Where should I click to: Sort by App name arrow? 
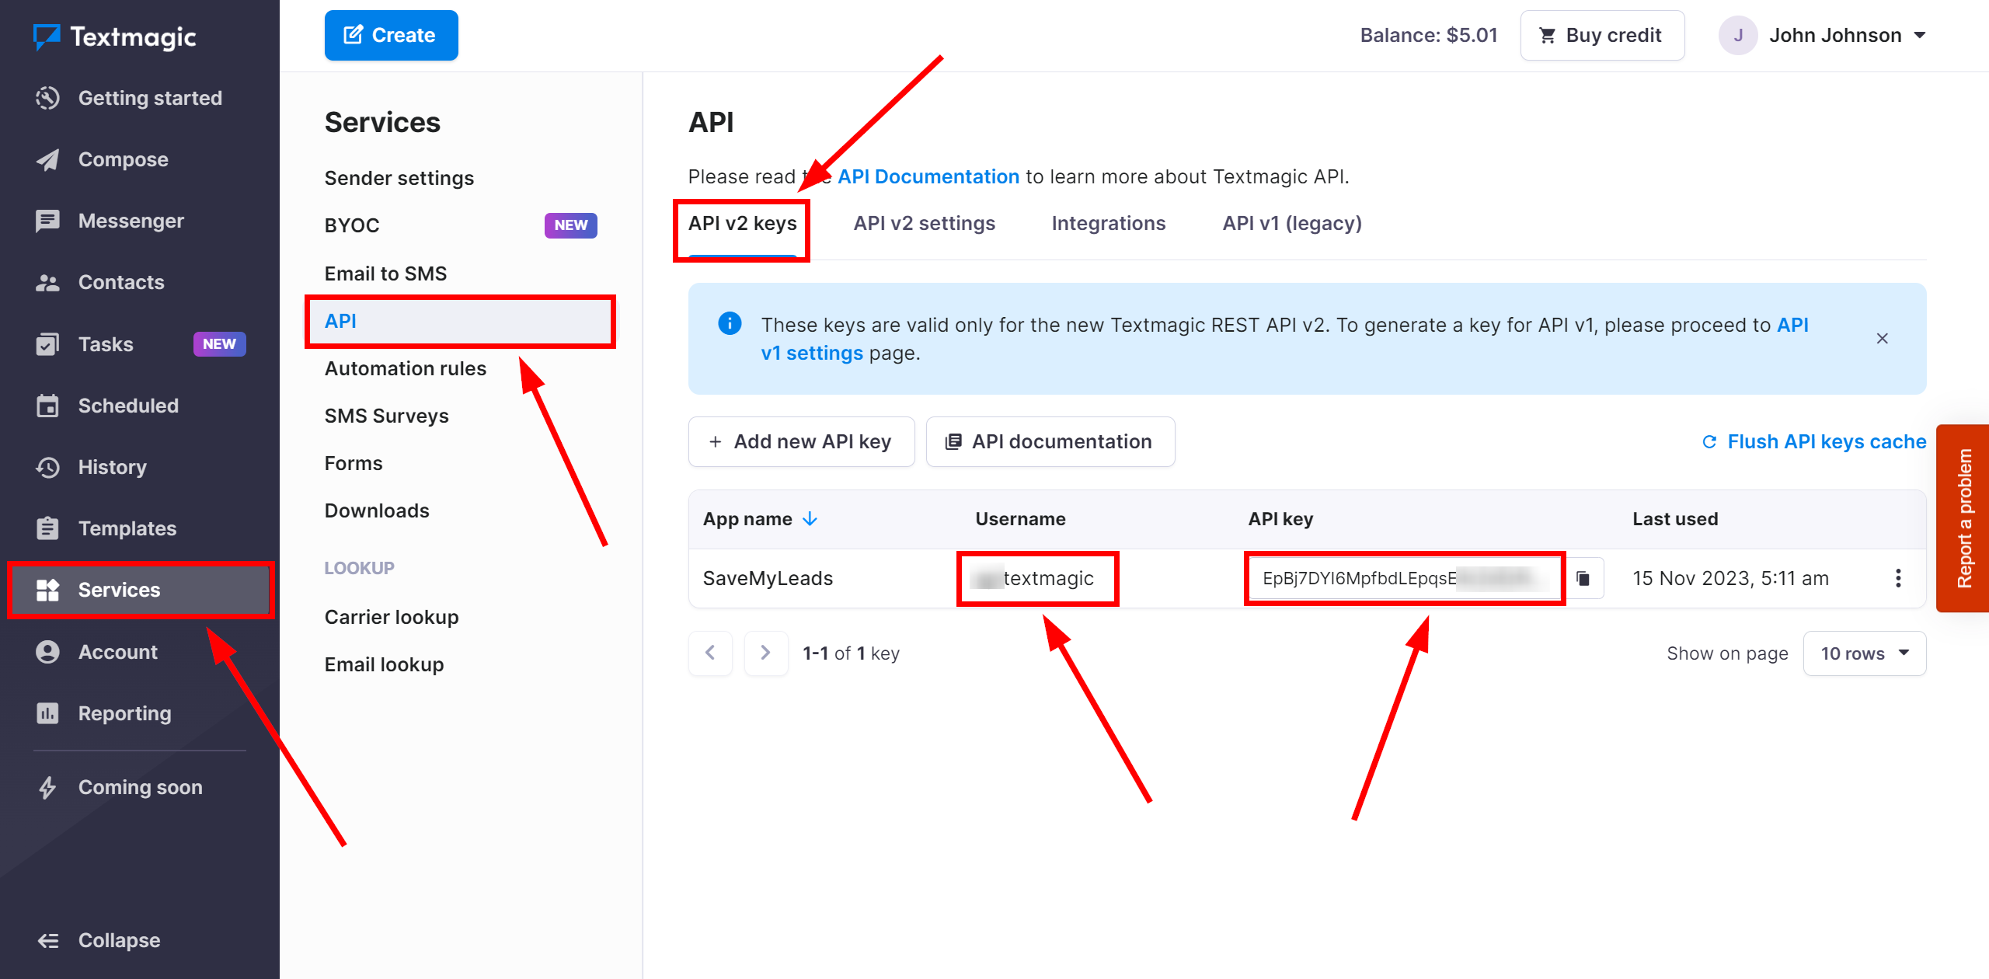tap(810, 519)
